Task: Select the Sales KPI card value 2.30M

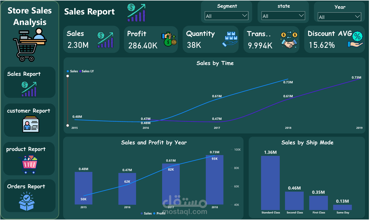Action: 78,45
